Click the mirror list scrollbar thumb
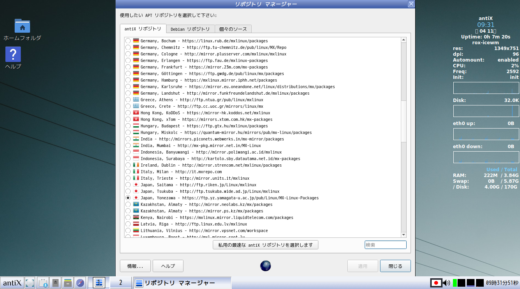 [x=404, y=122]
